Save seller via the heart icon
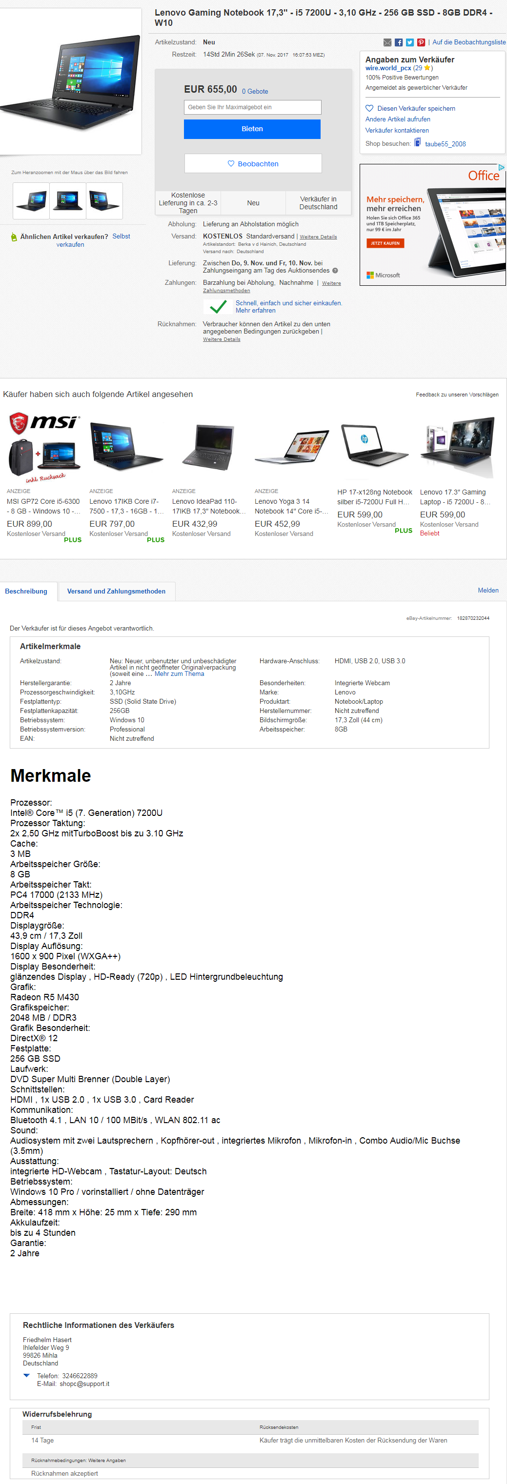The width and height of the screenshot is (507, 1484). (x=369, y=108)
